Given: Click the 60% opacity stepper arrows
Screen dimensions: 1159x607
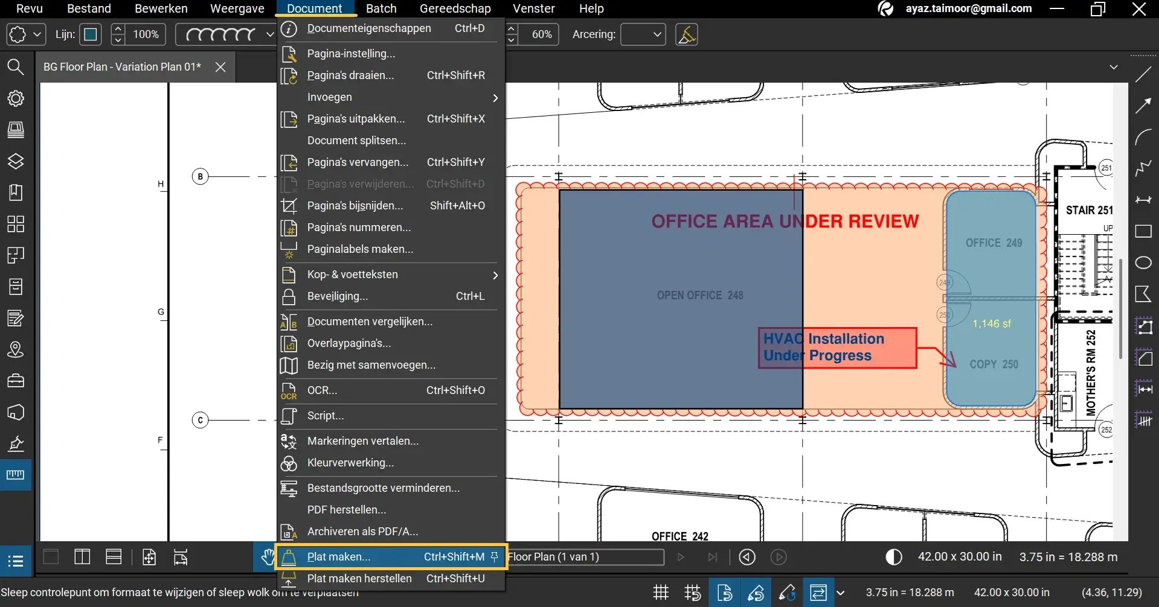Looking at the screenshot, I should [512, 34].
